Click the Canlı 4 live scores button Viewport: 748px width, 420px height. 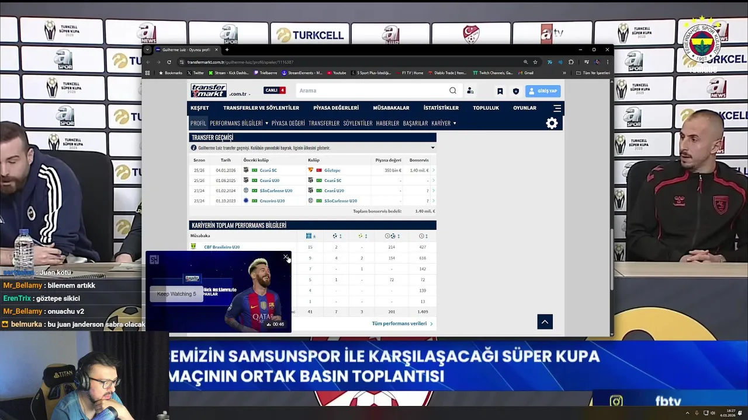point(274,90)
